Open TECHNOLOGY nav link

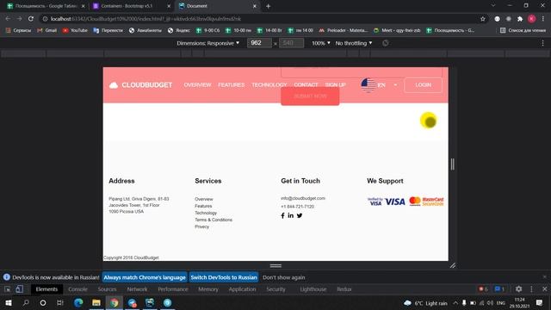click(269, 85)
